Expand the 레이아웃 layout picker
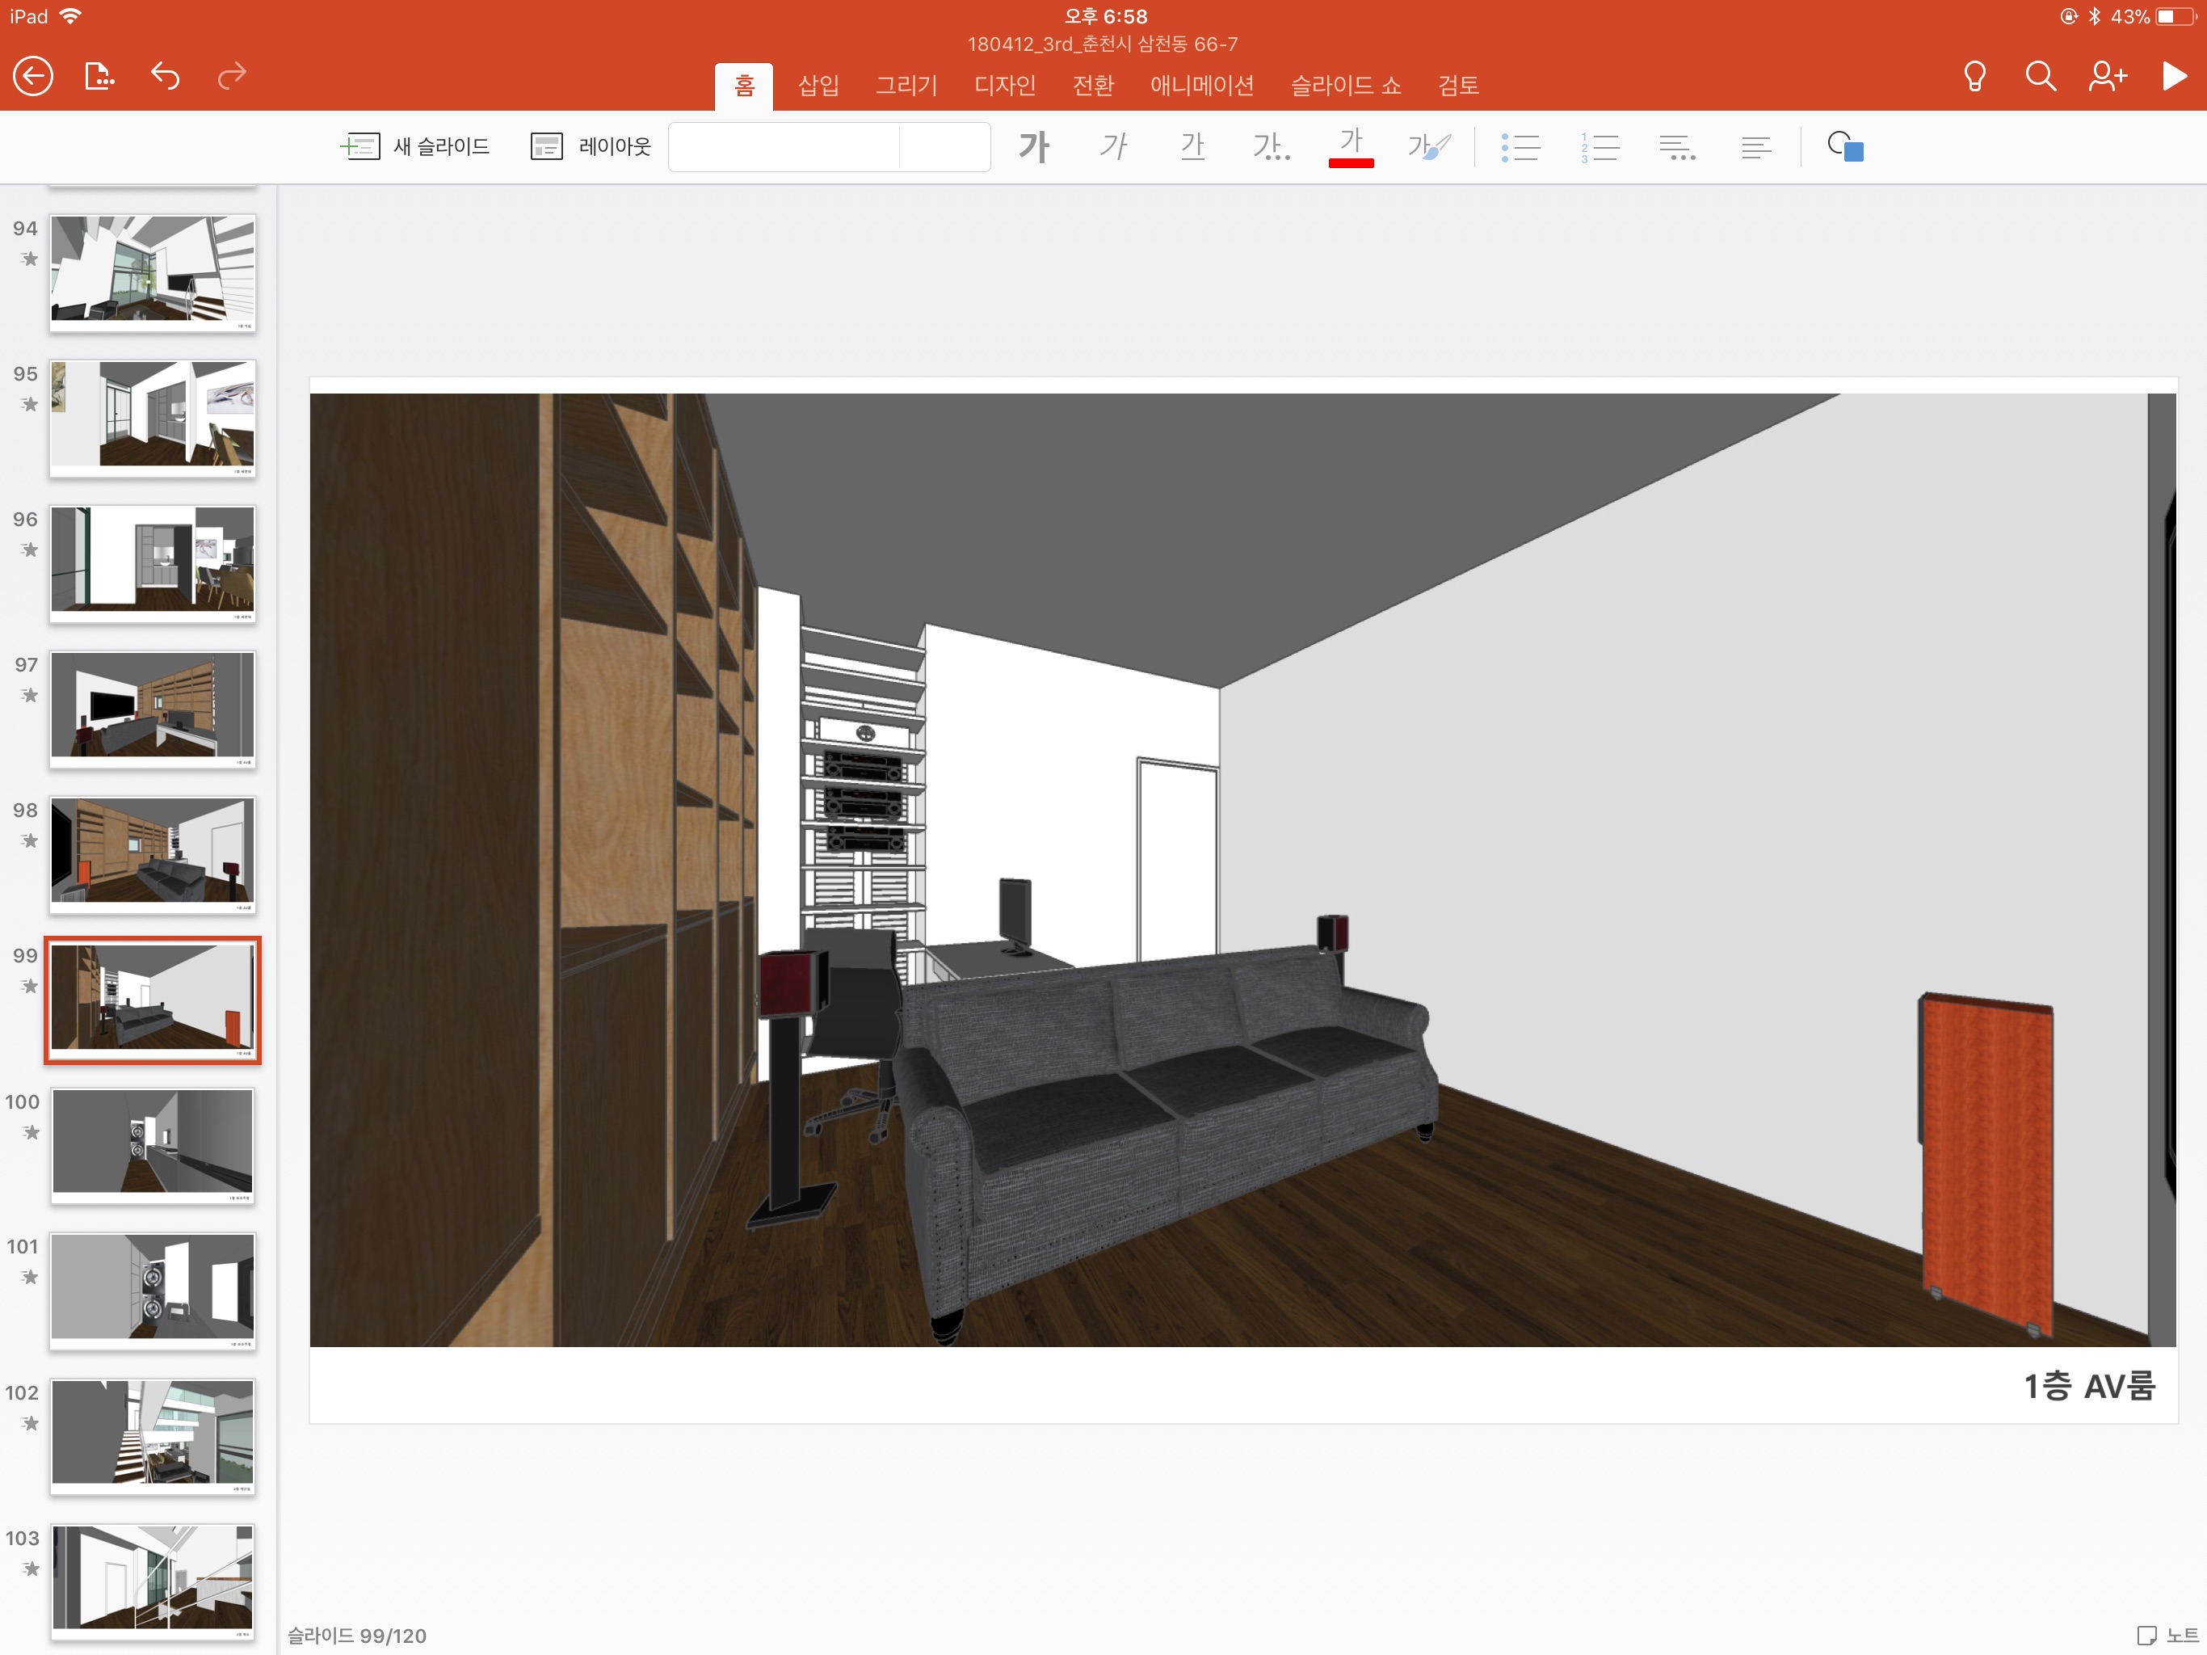 coord(591,147)
